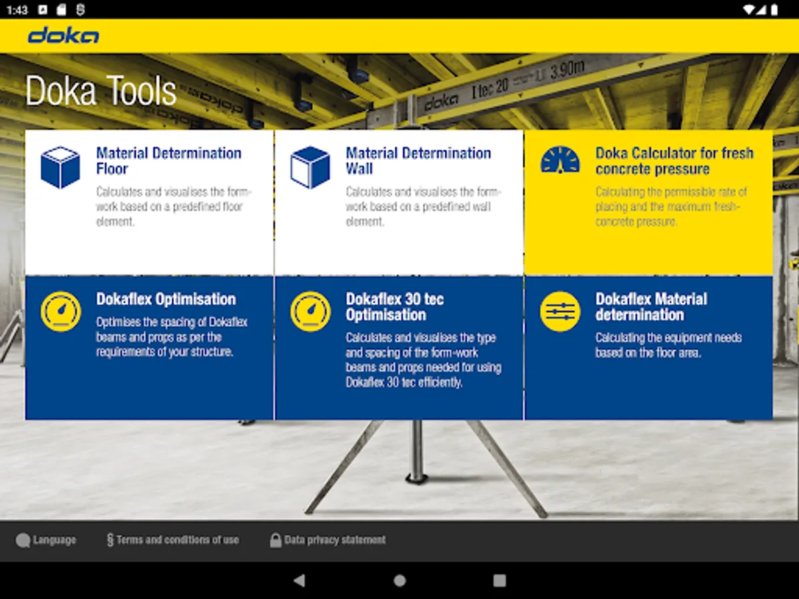Tap the Android home navigation button
Viewport: 799px width, 599px height.
(x=400, y=580)
